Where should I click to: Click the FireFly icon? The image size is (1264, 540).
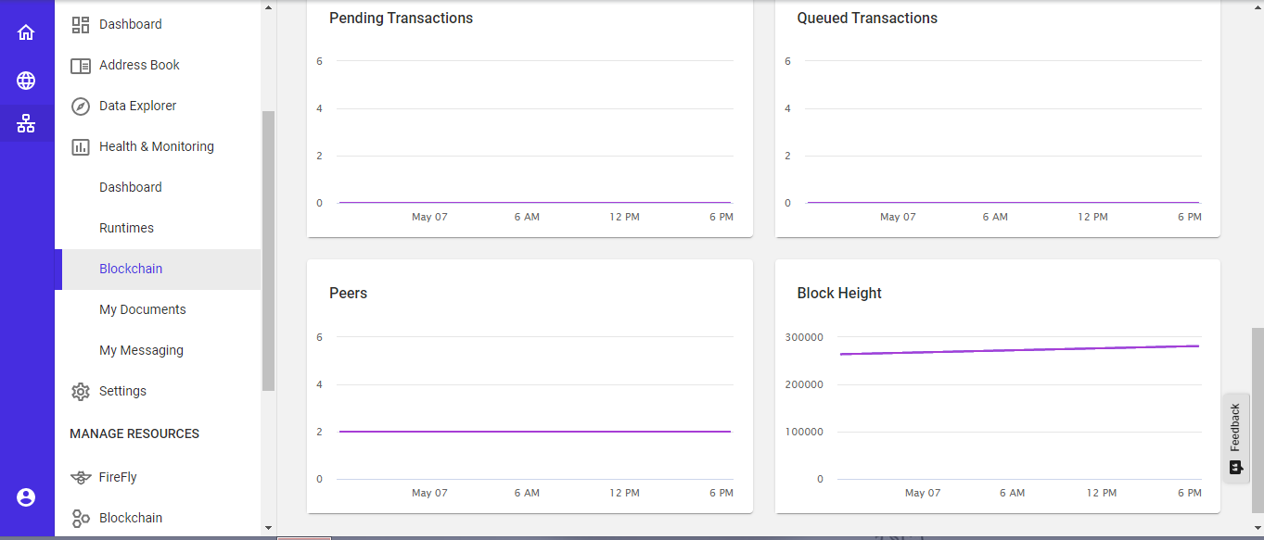tap(81, 478)
